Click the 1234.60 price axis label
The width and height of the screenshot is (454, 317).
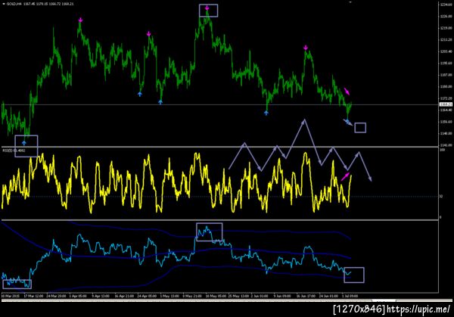[x=446, y=5]
